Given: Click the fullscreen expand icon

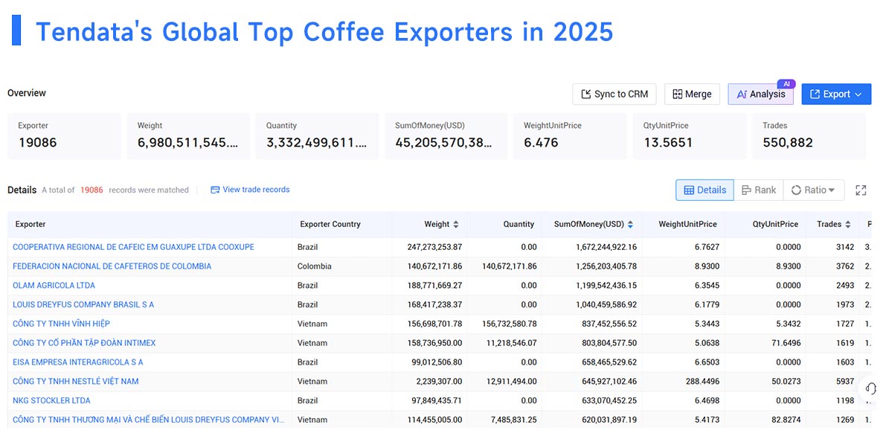Looking at the screenshot, I should 861,190.
